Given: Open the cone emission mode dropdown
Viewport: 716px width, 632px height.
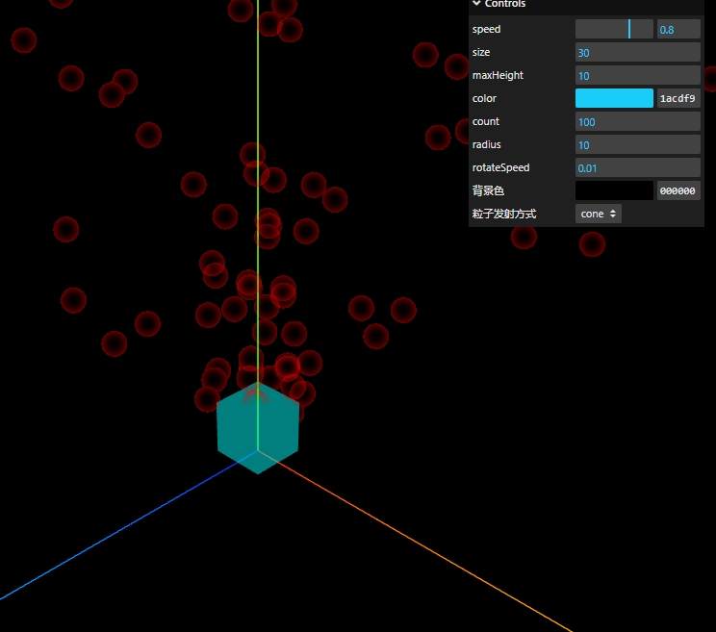Looking at the screenshot, I should [599, 214].
